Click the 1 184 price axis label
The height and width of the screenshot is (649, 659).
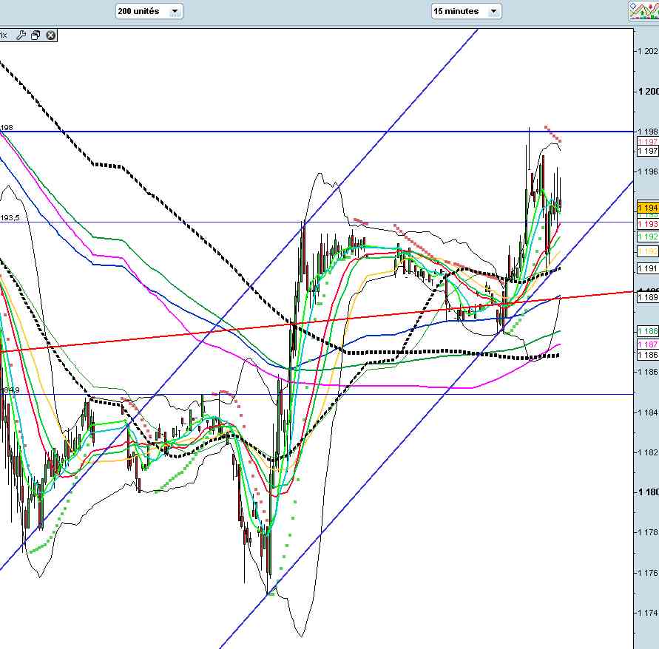(x=648, y=412)
